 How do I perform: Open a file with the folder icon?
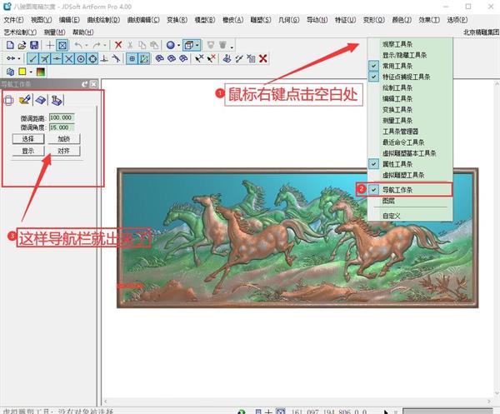[x=22, y=45]
